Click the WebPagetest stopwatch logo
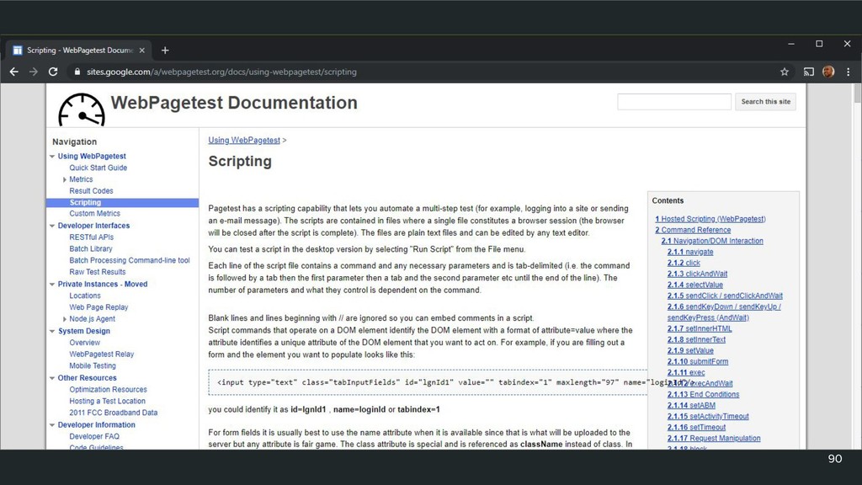The image size is (862, 485). coord(82,109)
